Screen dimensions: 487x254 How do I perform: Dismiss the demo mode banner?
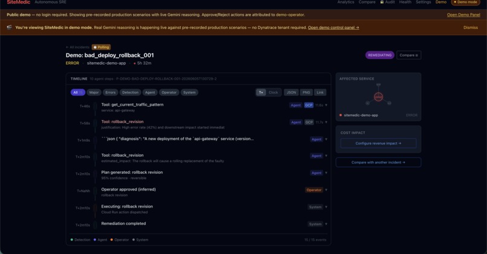tap(471, 27)
